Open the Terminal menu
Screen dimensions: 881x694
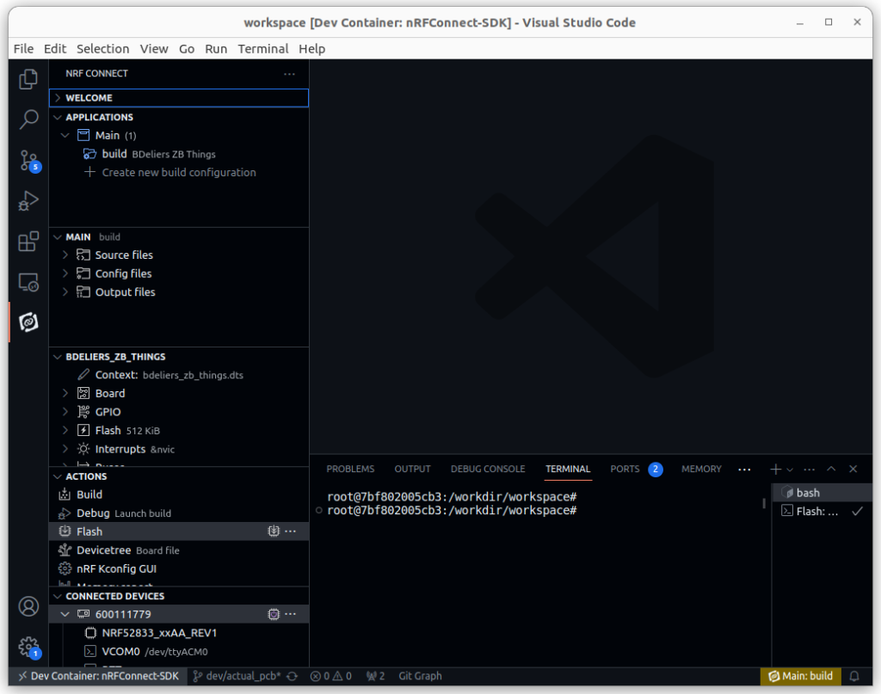pos(263,49)
